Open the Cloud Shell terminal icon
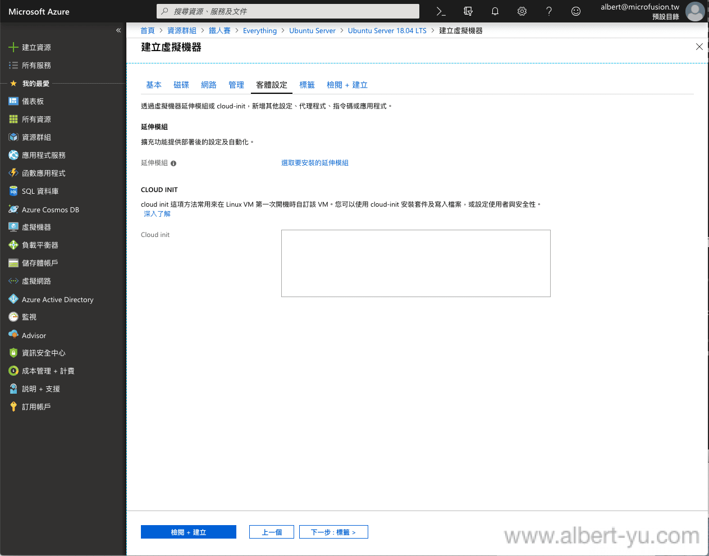Image resolution: width=709 pixels, height=556 pixels. (x=441, y=11)
